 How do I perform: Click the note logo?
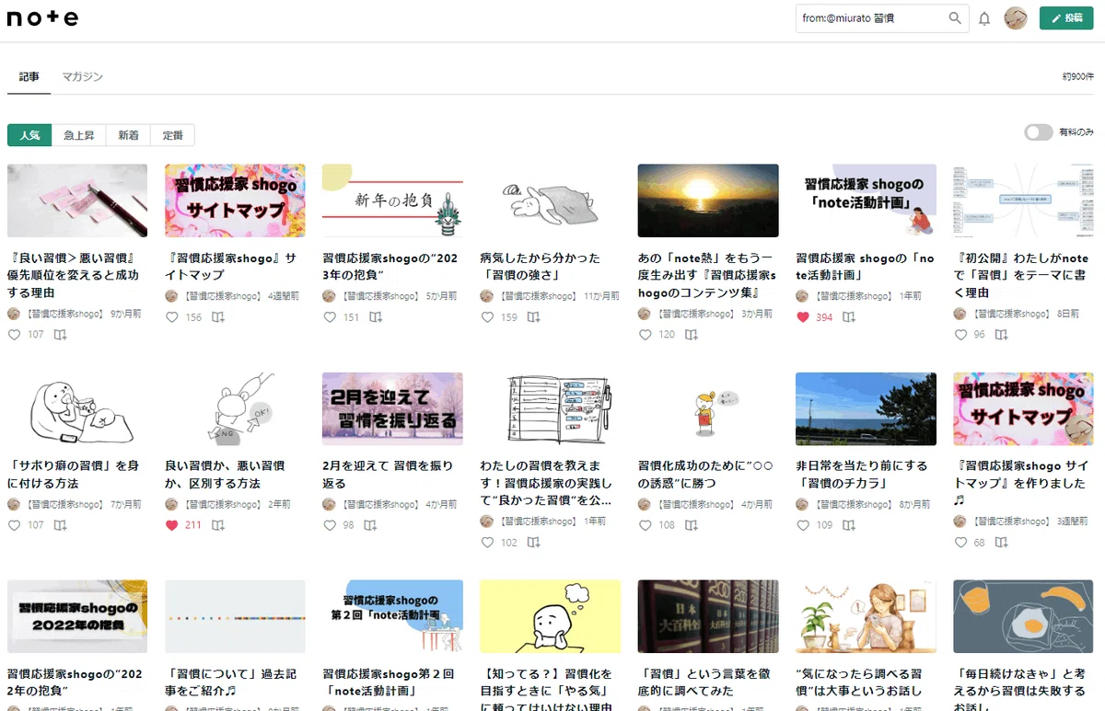coord(43,18)
